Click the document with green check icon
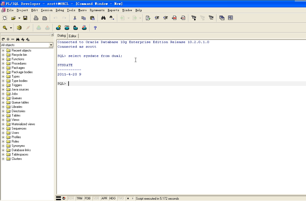 click(148, 18)
